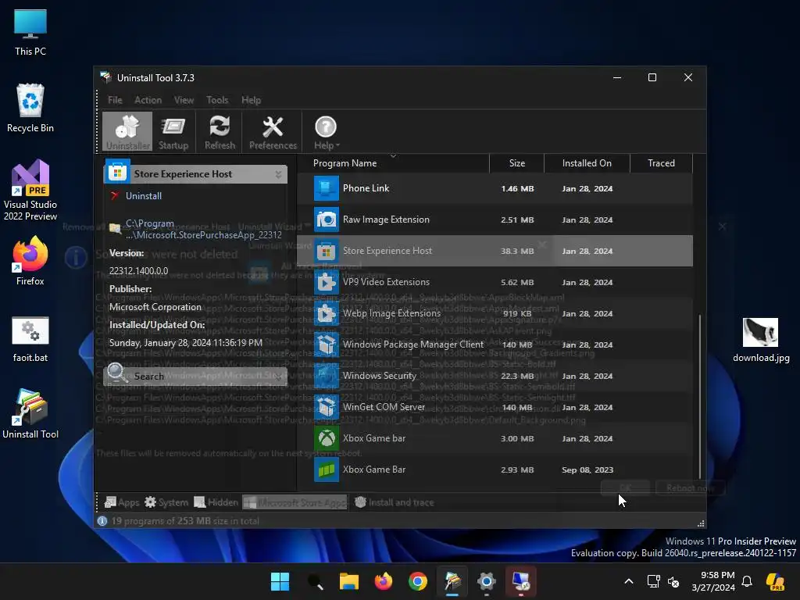The width and height of the screenshot is (800, 600).
Task: Switch to the Microsoft Store Apps tab
Action: 295,502
